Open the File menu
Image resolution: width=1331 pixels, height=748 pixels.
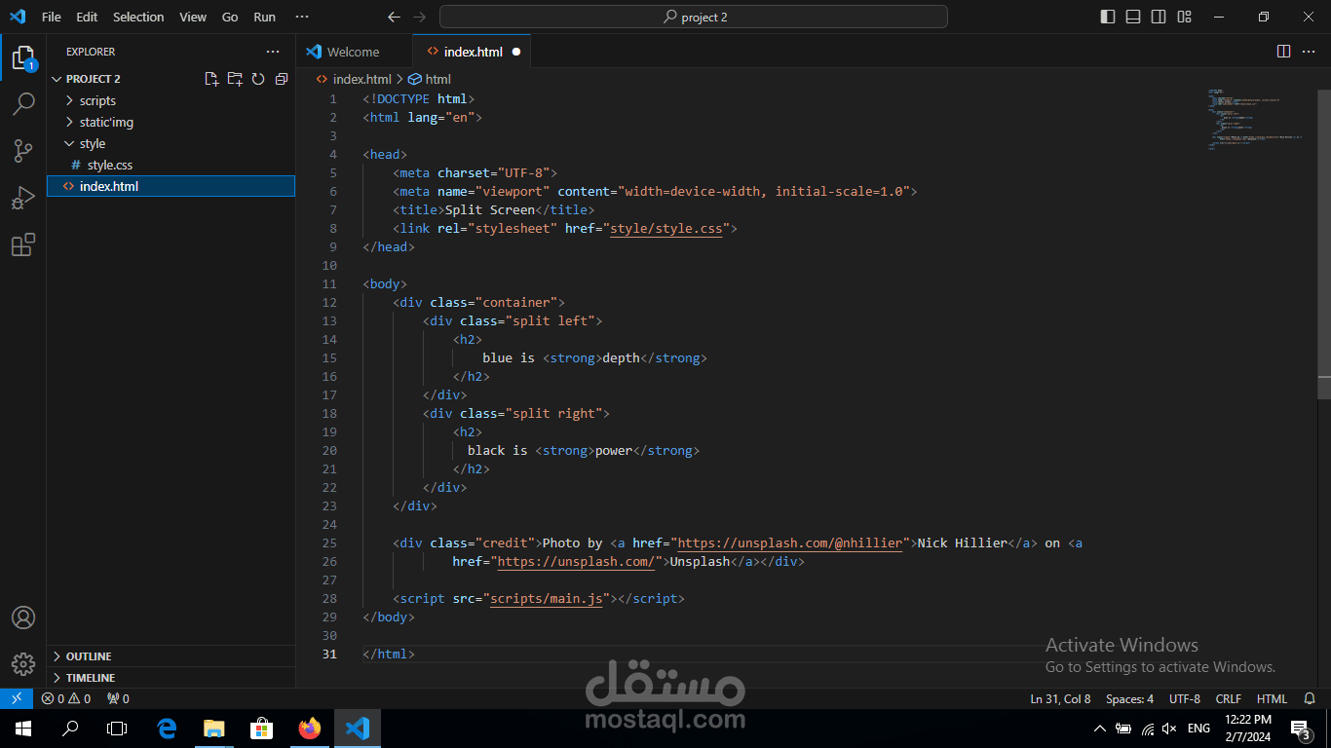click(x=51, y=17)
